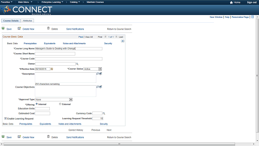Click the View All link

point(89,37)
